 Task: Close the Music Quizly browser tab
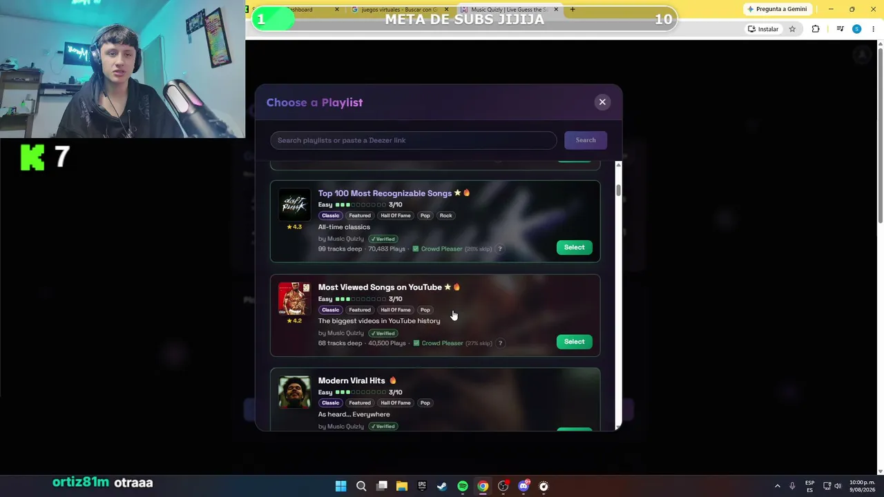tap(555, 10)
